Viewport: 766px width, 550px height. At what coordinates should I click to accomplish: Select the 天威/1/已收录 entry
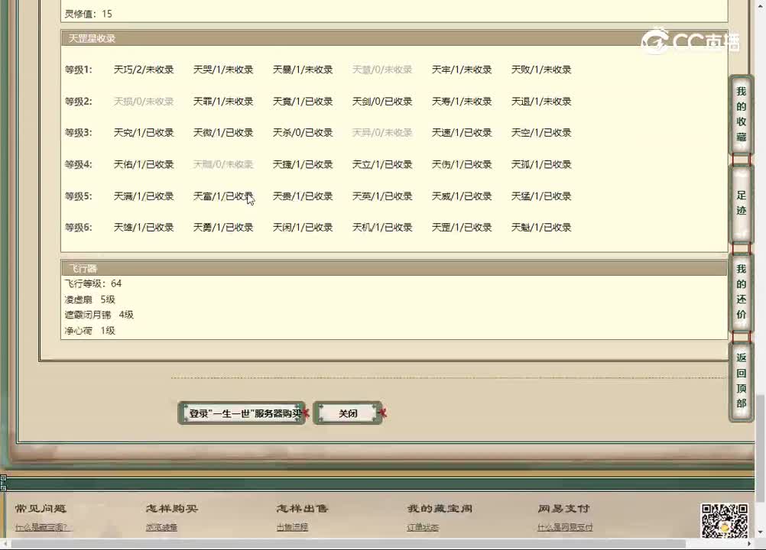(x=462, y=196)
